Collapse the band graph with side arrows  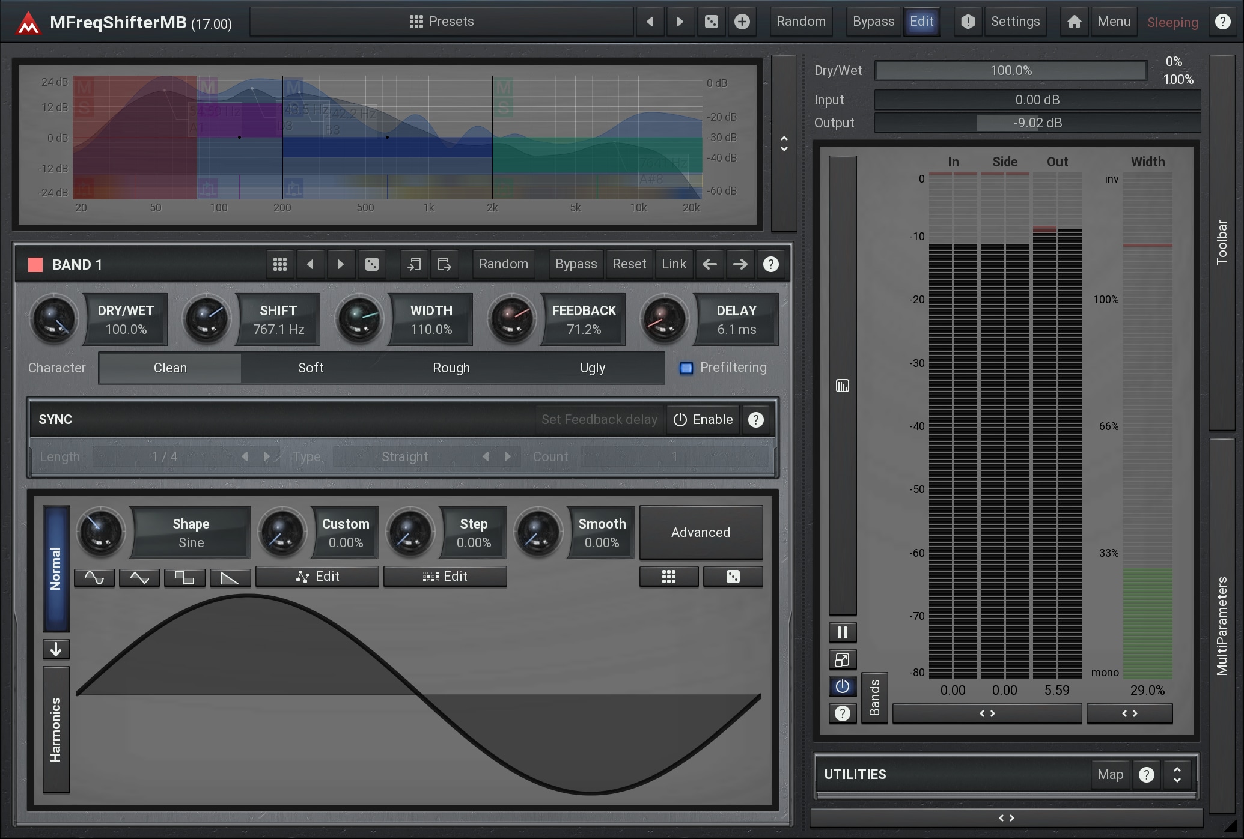(784, 144)
